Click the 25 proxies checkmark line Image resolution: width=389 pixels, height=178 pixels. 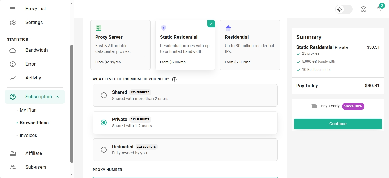click(308, 53)
